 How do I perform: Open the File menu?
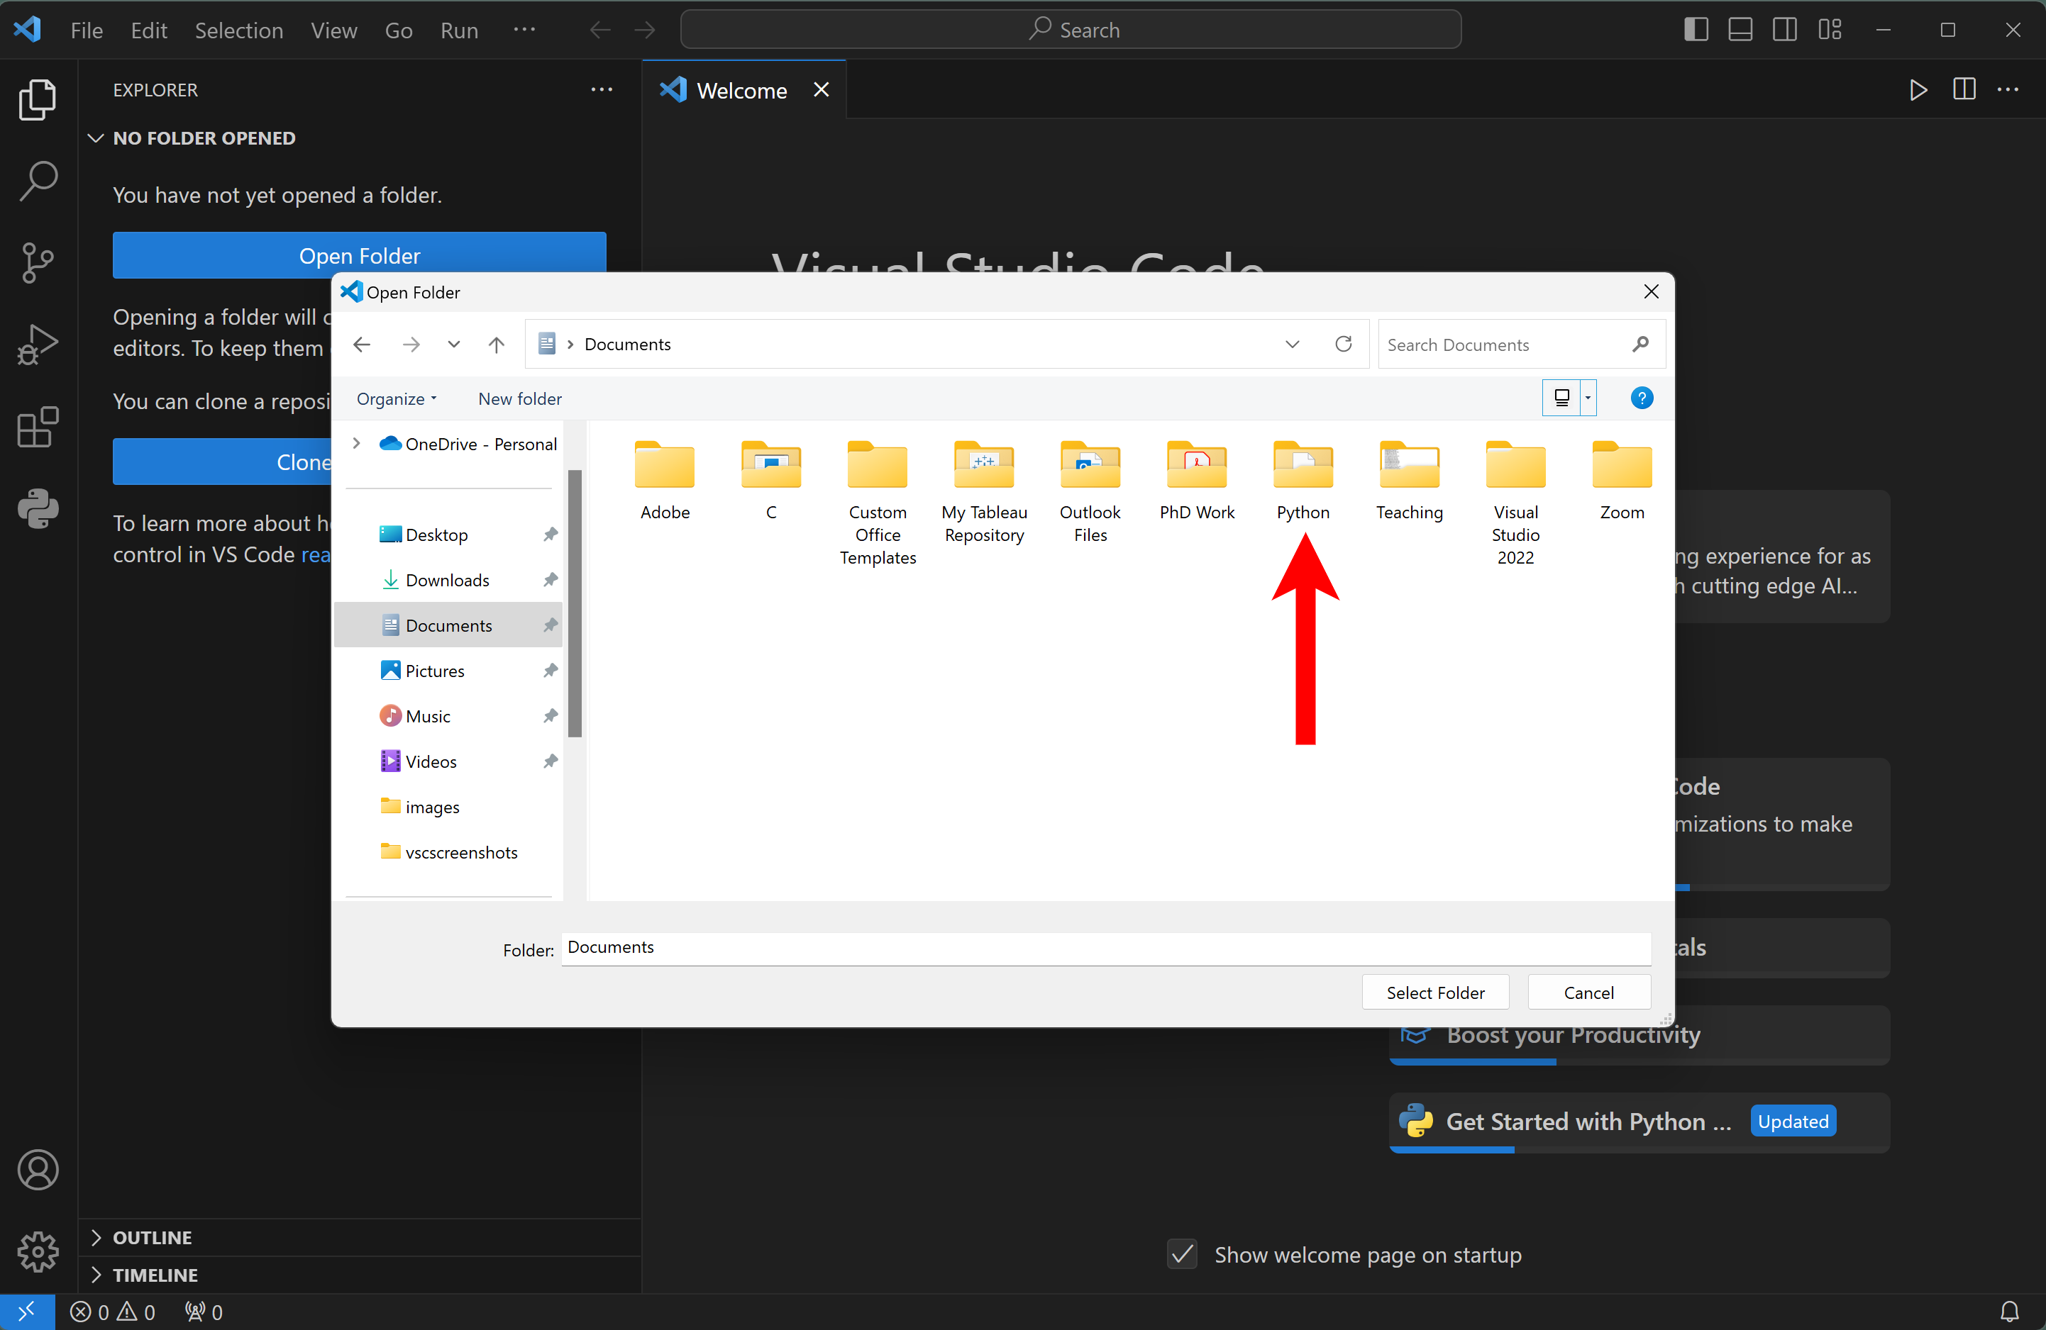[x=86, y=30]
